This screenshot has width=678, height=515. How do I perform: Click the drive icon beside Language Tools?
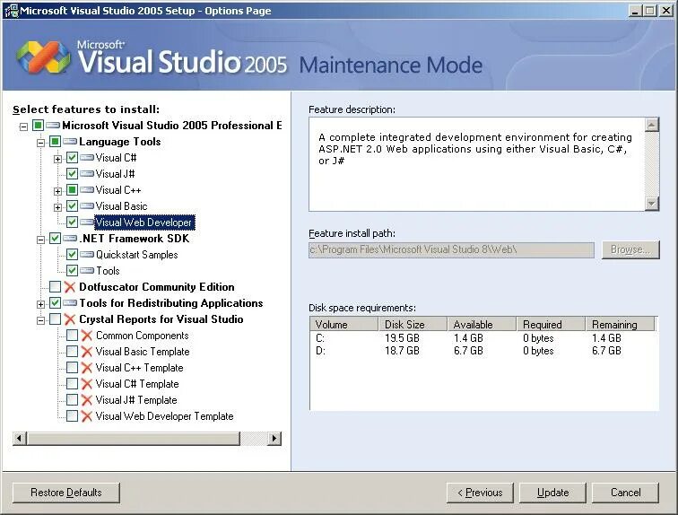[70, 142]
